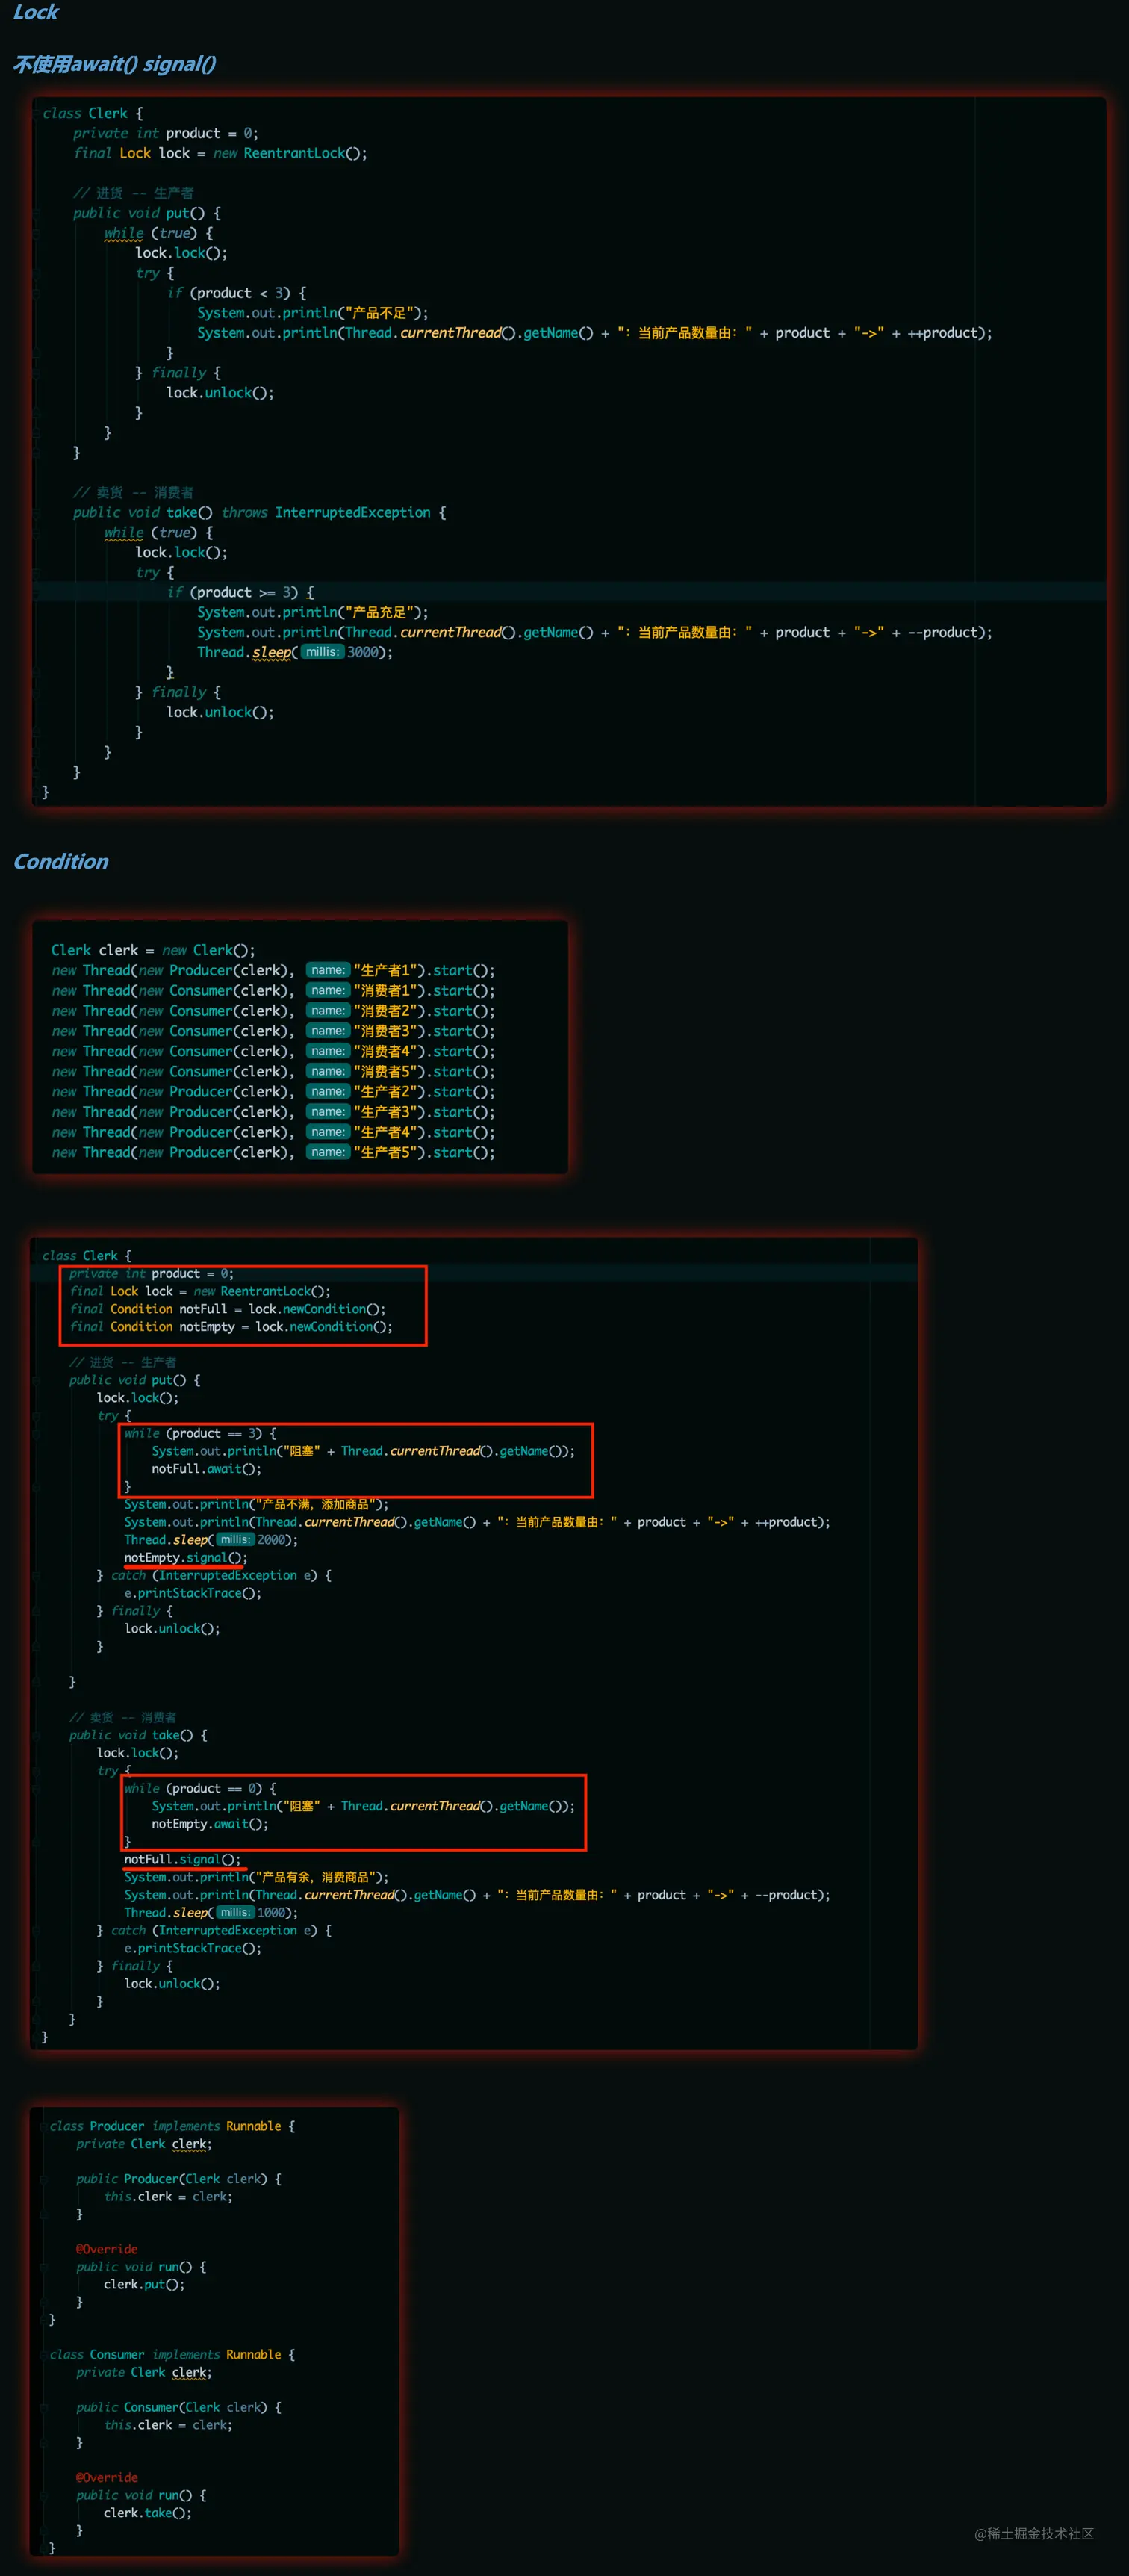
Task: Select the thread row named "生产者3"
Action: [273, 1112]
